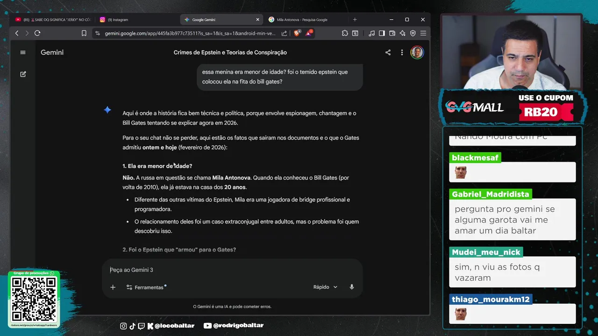This screenshot has height=336, width=598.
Task: Reload the Gemini page
Action: click(37, 33)
